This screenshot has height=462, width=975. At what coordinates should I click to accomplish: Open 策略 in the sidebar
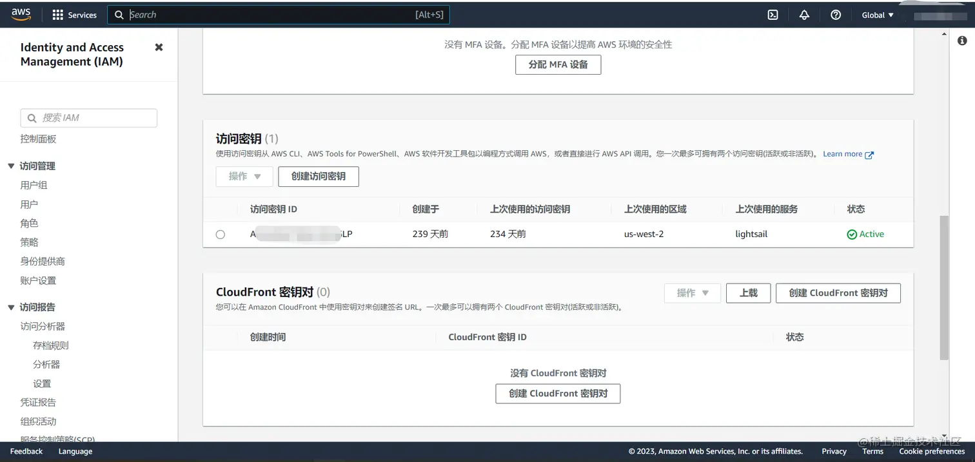coord(29,242)
